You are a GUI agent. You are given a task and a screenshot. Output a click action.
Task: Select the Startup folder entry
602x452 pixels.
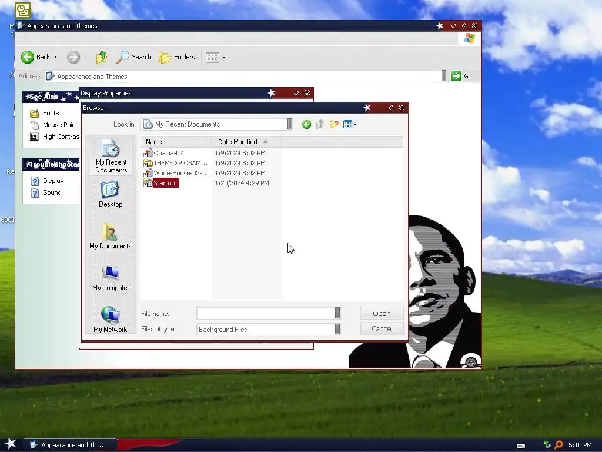[160, 183]
